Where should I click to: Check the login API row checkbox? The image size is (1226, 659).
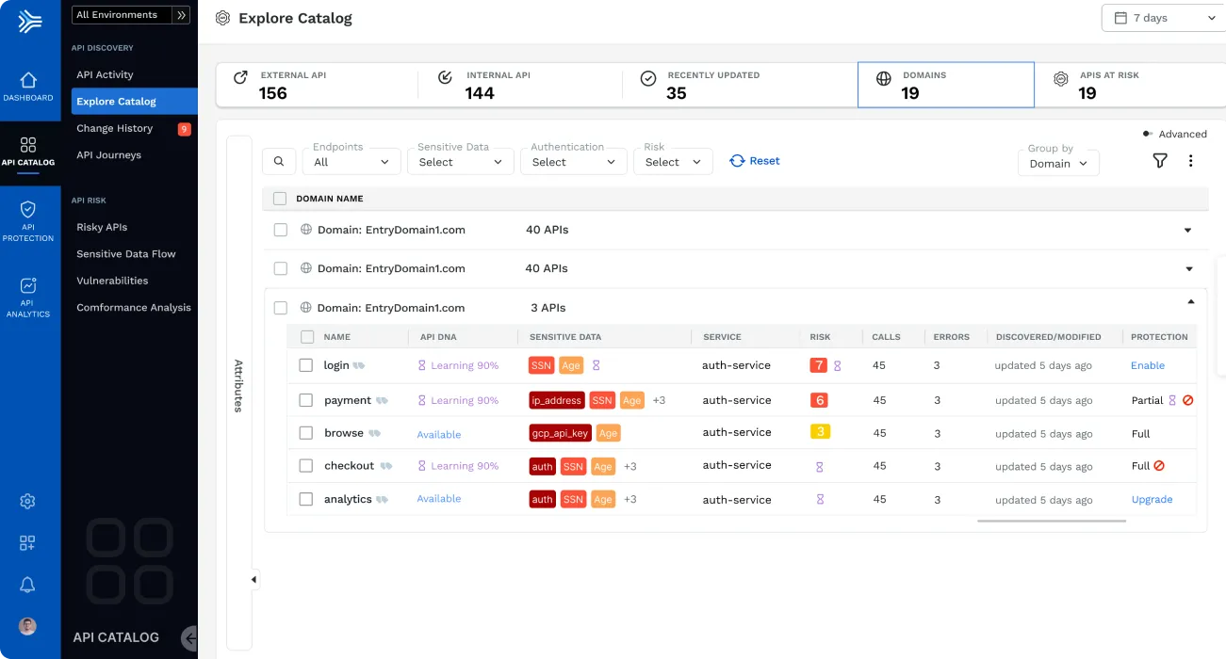click(x=305, y=365)
